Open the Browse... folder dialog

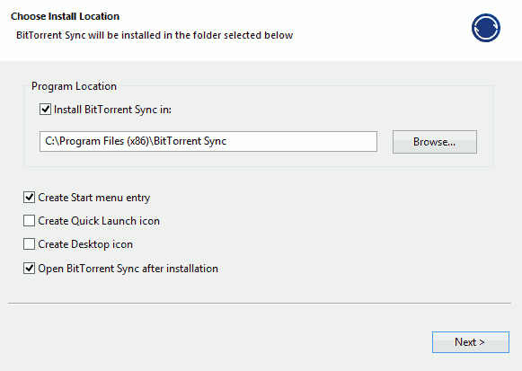(x=435, y=142)
